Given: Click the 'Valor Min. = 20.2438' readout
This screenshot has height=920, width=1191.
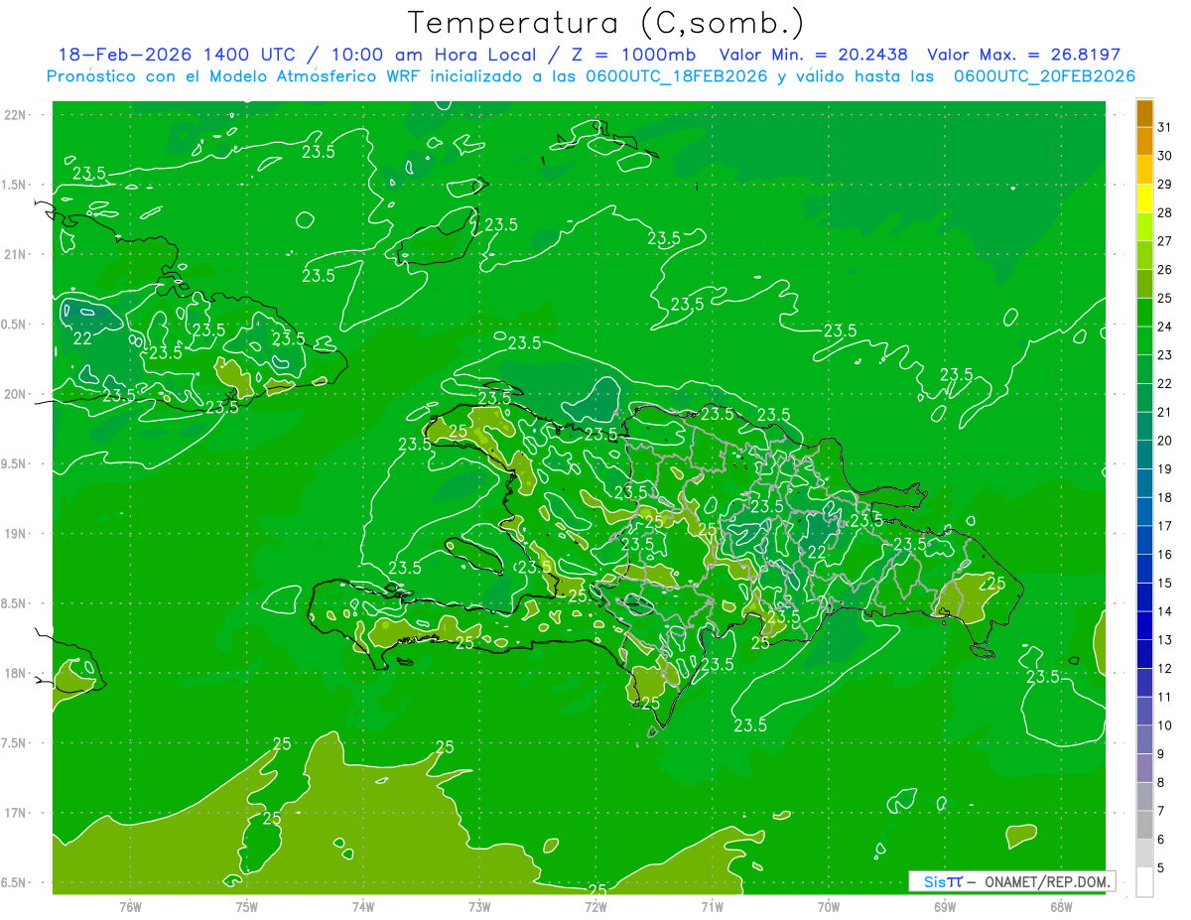Looking at the screenshot, I should tap(815, 55).
